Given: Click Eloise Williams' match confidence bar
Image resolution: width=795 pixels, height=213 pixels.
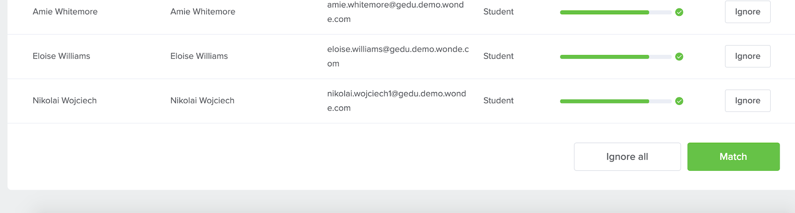Looking at the screenshot, I should click(616, 57).
